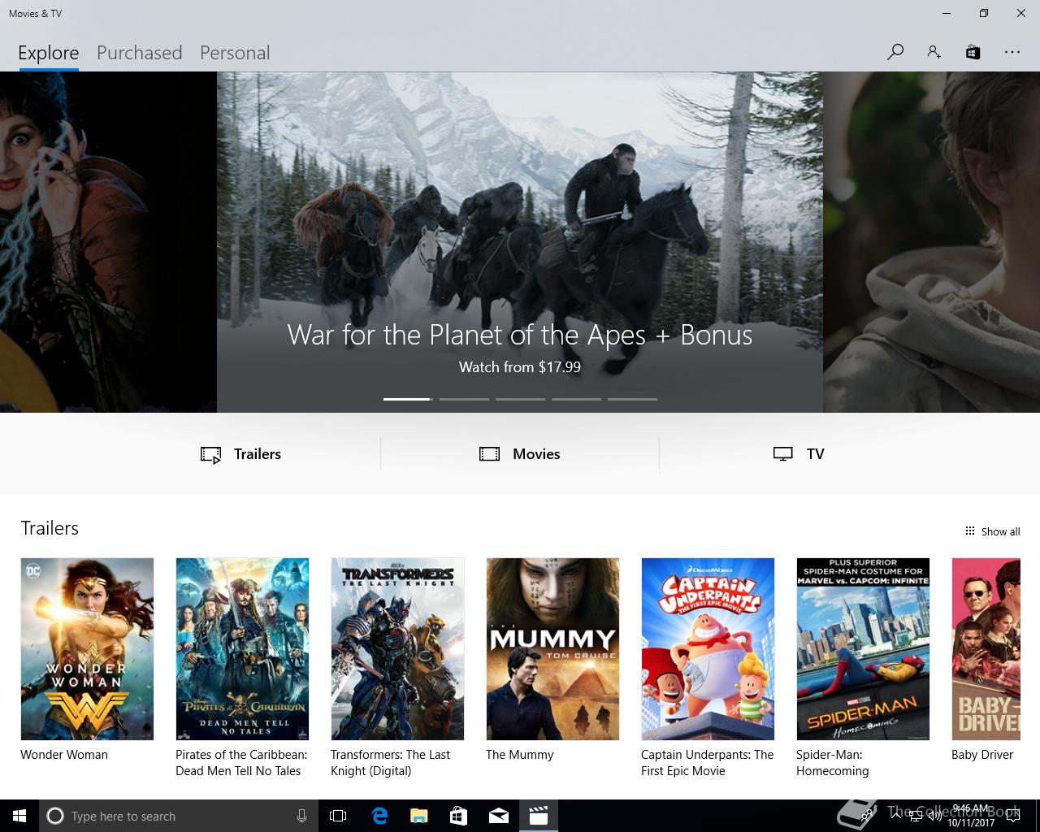Click the Trailers screen-play icon
The width and height of the screenshot is (1040, 832).
pyautogui.click(x=211, y=455)
